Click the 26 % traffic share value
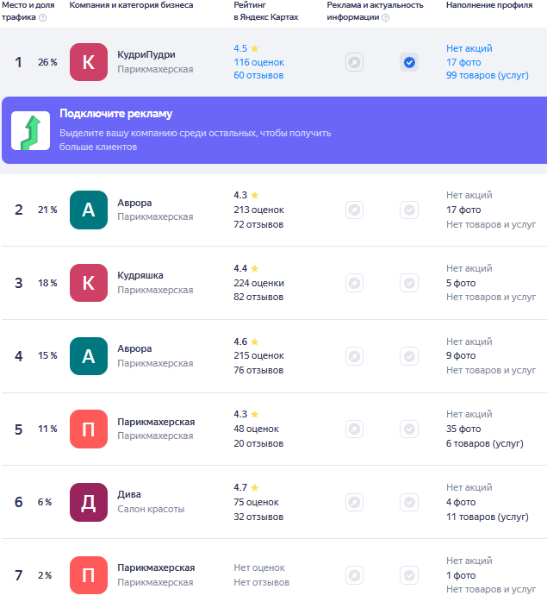This screenshot has width=547, height=608. click(x=47, y=62)
